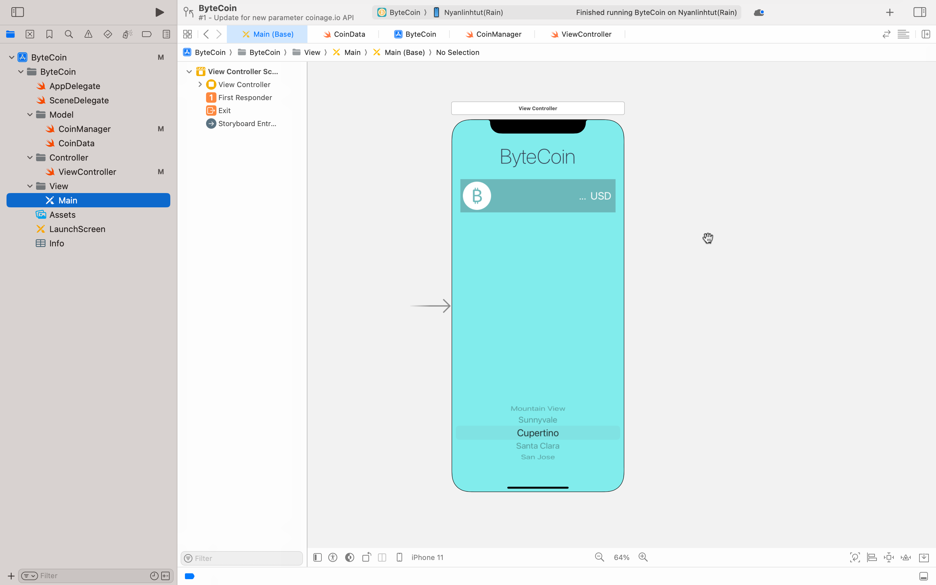Open the editor options lines menu
The height and width of the screenshot is (585, 936).
903,34
